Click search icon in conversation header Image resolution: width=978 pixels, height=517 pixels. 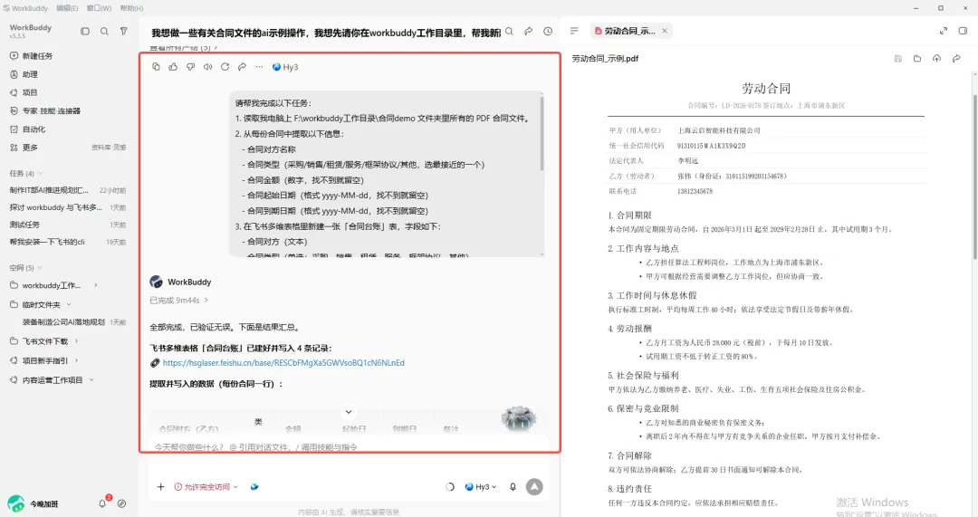pyautogui.click(x=510, y=31)
